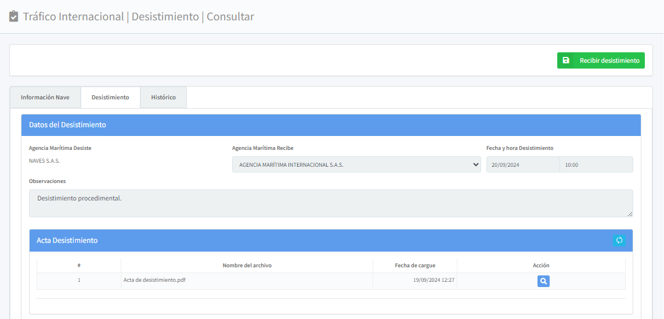The image size is (664, 319).
Task: Refresh the Acta Desistimiento file list
Action: point(619,241)
